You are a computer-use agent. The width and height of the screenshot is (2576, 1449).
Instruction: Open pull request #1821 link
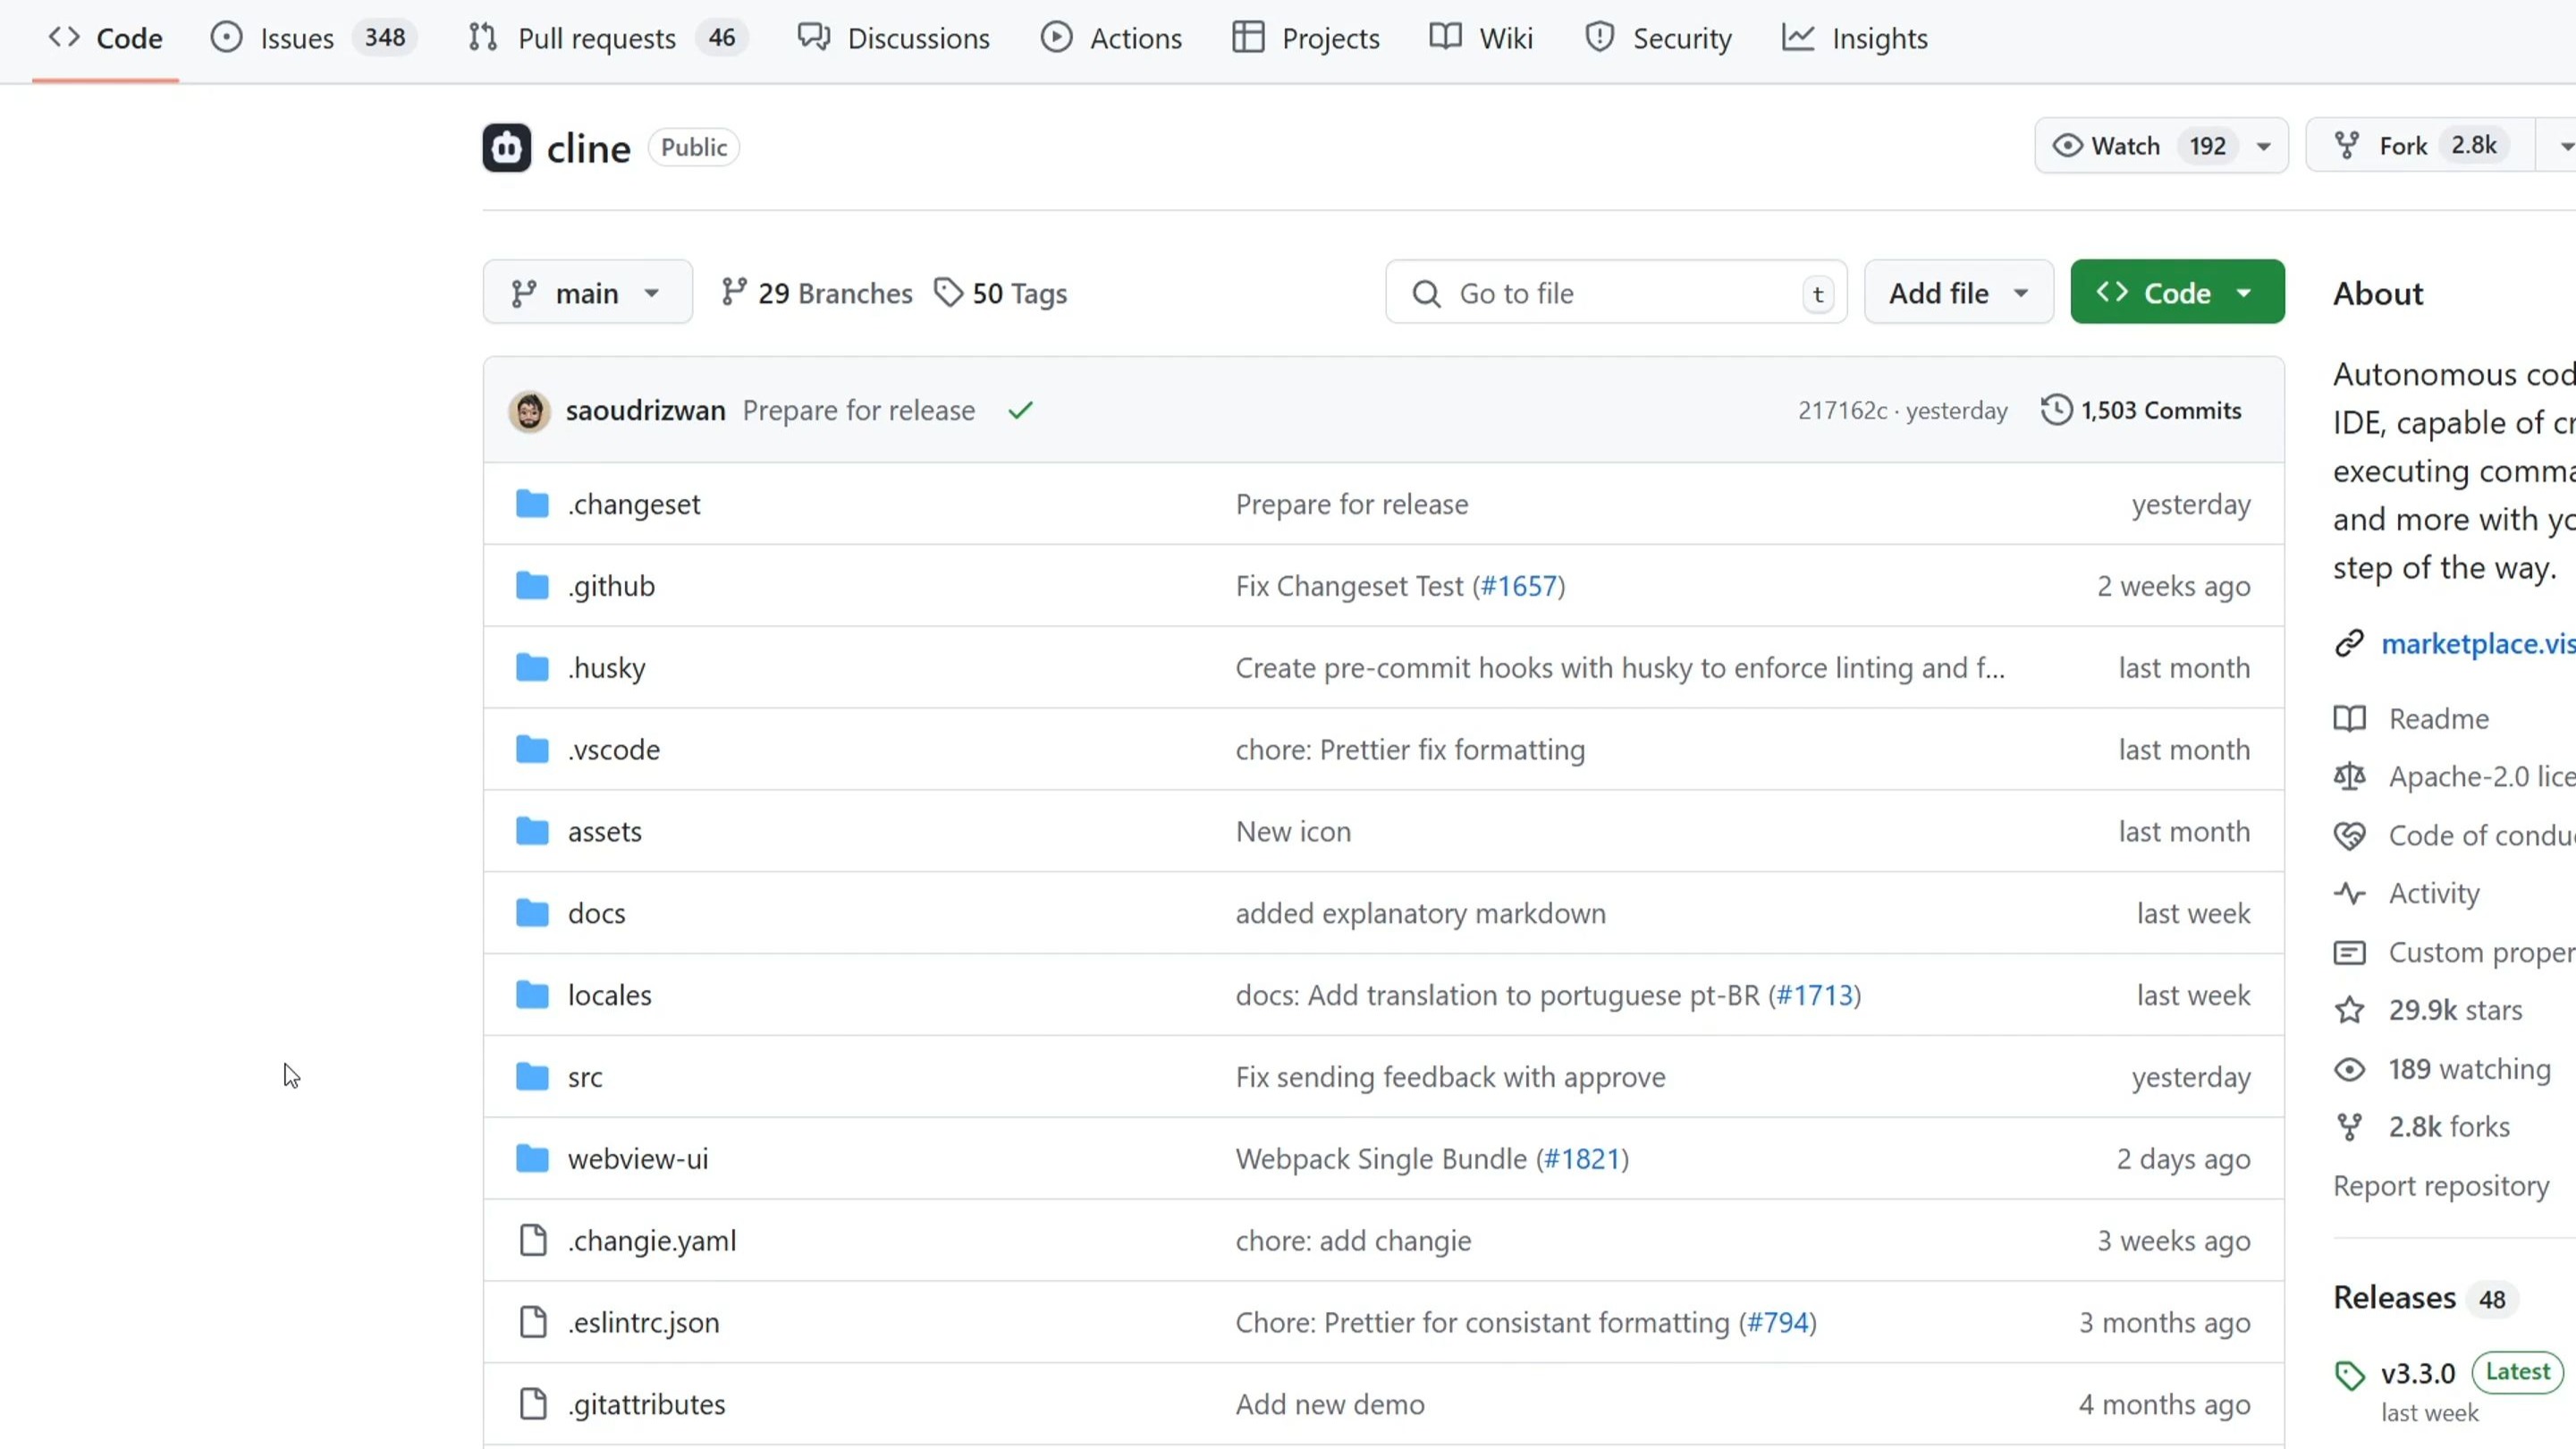(x=1582, y=1159)
